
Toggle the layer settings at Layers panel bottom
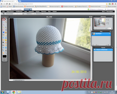[93, 45]
